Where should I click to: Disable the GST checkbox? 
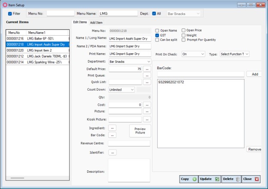157,35
